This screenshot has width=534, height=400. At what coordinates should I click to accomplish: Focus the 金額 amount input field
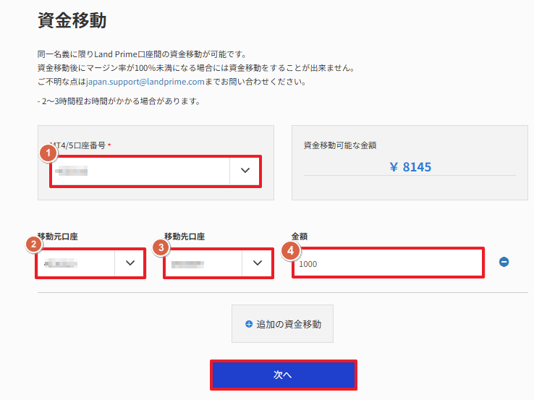(x=388, y=263)
